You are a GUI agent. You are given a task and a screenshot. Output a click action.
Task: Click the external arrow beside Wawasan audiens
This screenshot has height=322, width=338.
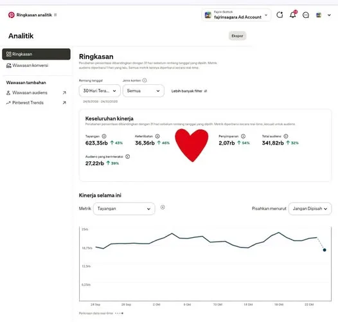click(x=64, y=93)
